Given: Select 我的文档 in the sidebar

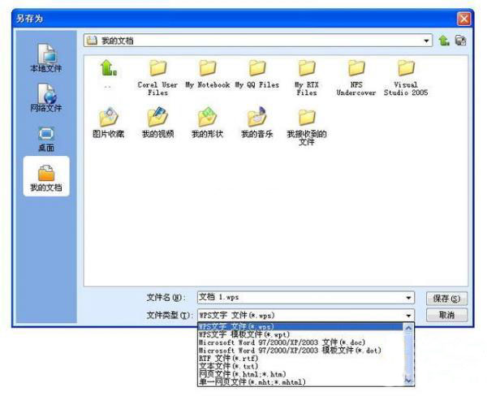Looking at the screenshot, I should 46,178.
